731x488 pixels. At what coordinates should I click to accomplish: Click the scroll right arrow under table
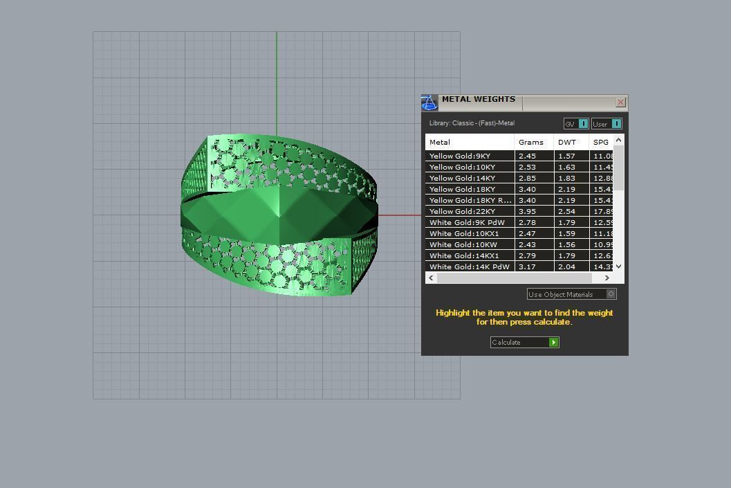point(607,278)
